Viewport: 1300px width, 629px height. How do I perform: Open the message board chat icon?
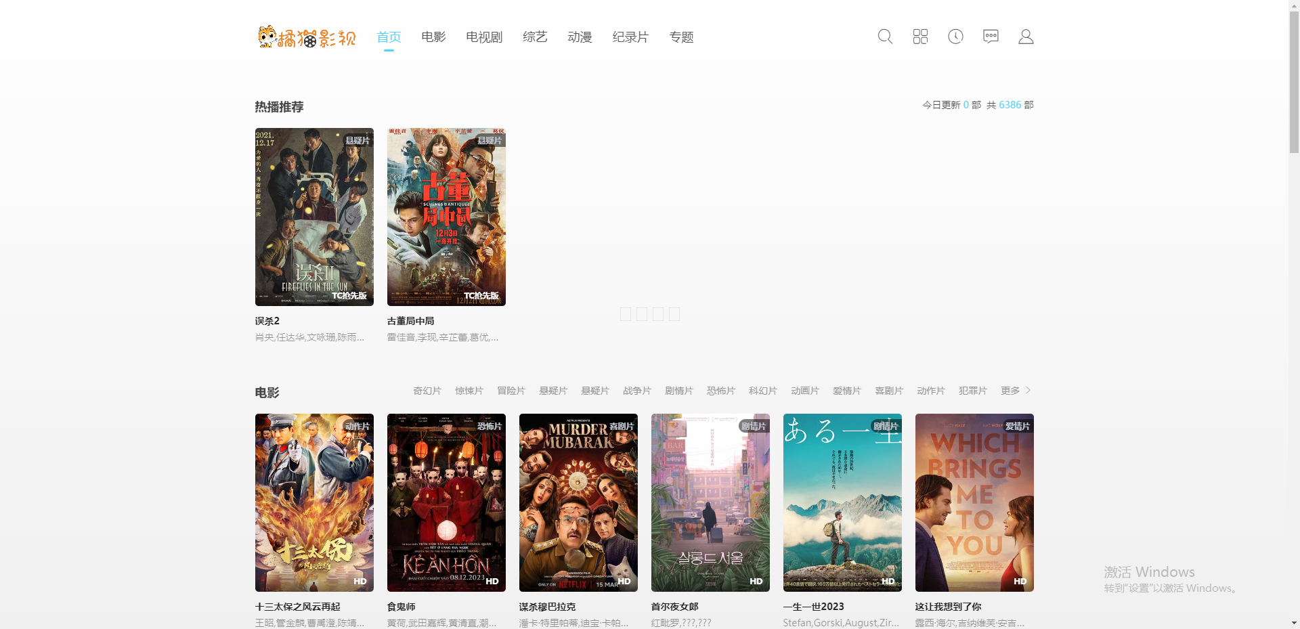[991, 37]
